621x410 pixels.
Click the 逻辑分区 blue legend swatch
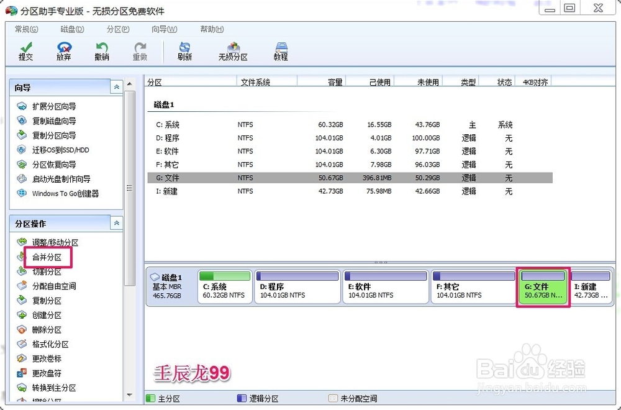[242, 398]
